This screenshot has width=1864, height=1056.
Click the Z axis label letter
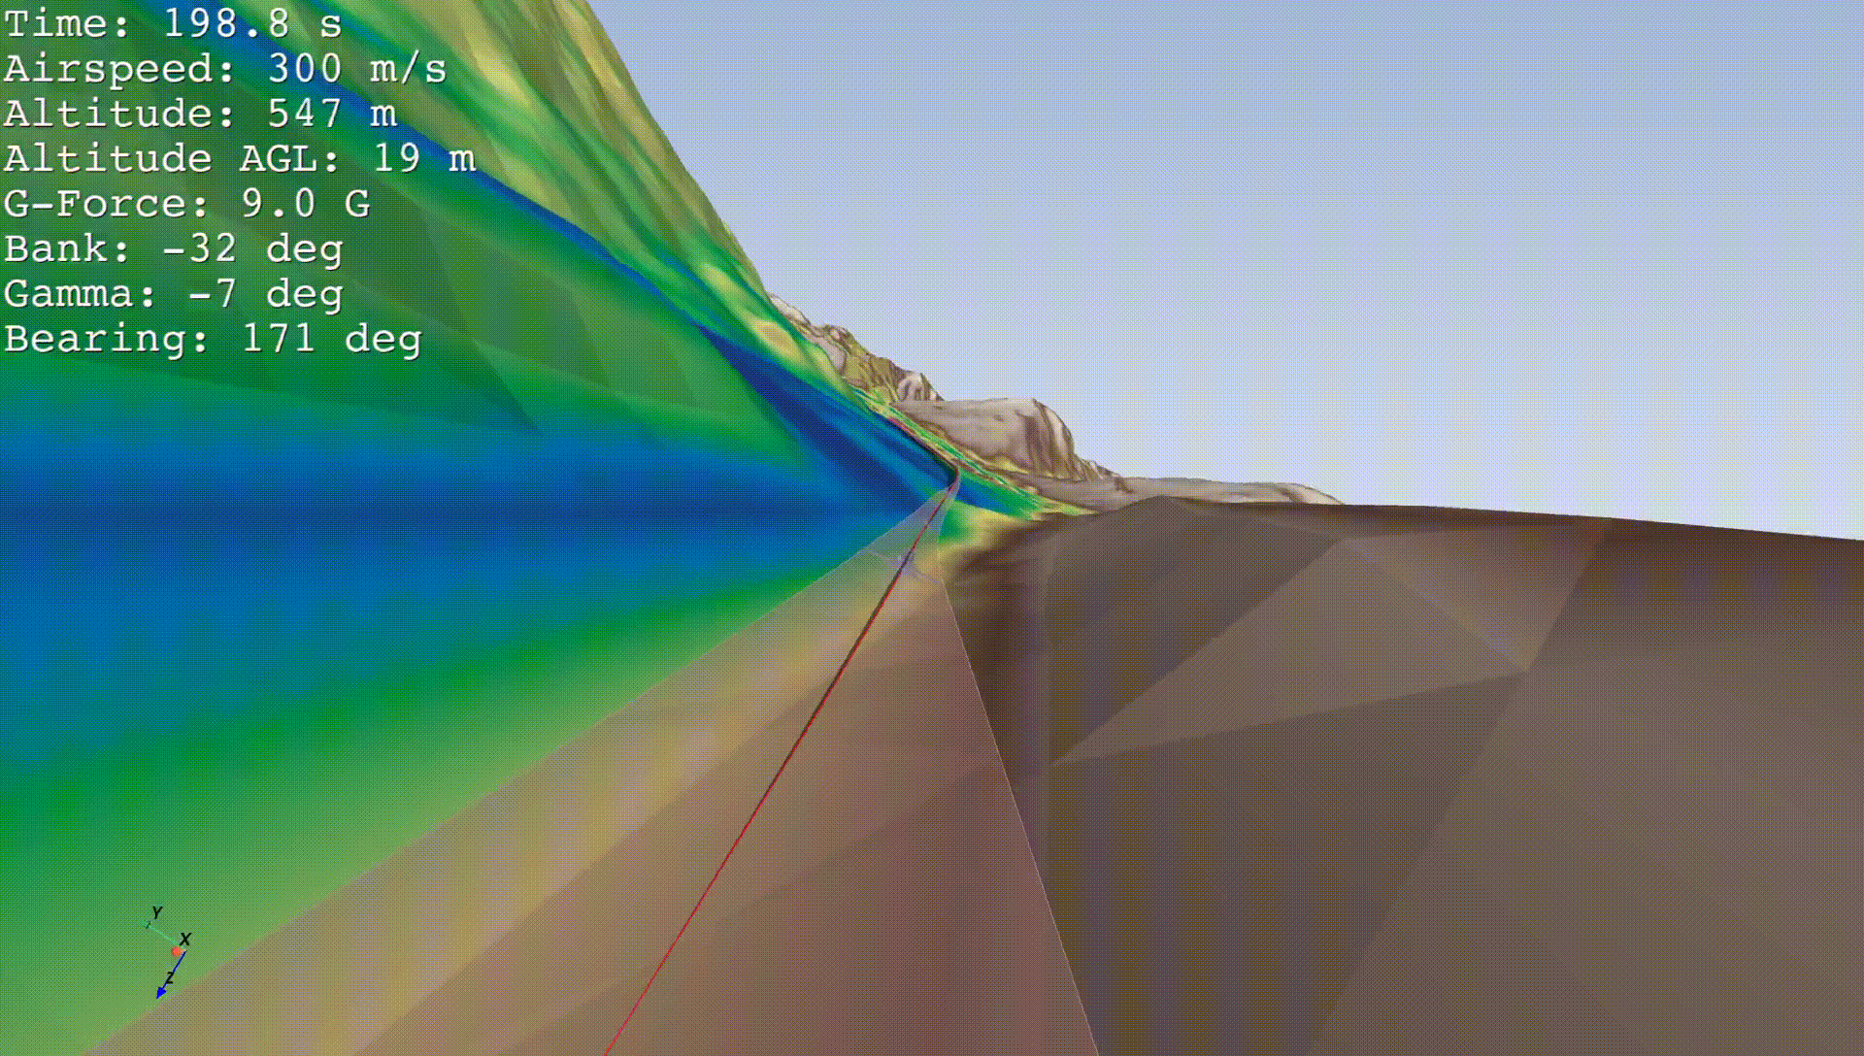pyautogui.click(x=170, y=978)
